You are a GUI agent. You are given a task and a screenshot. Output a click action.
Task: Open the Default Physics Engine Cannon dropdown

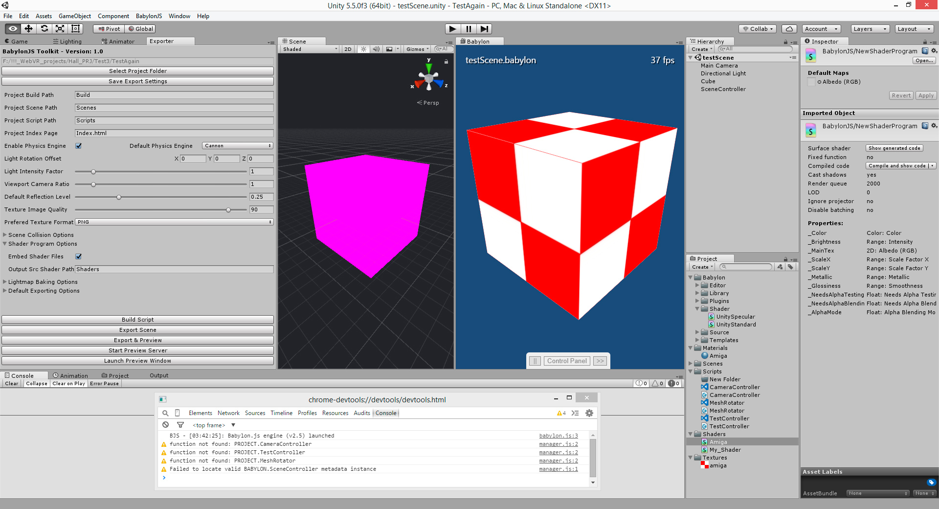tap(237, 146)
